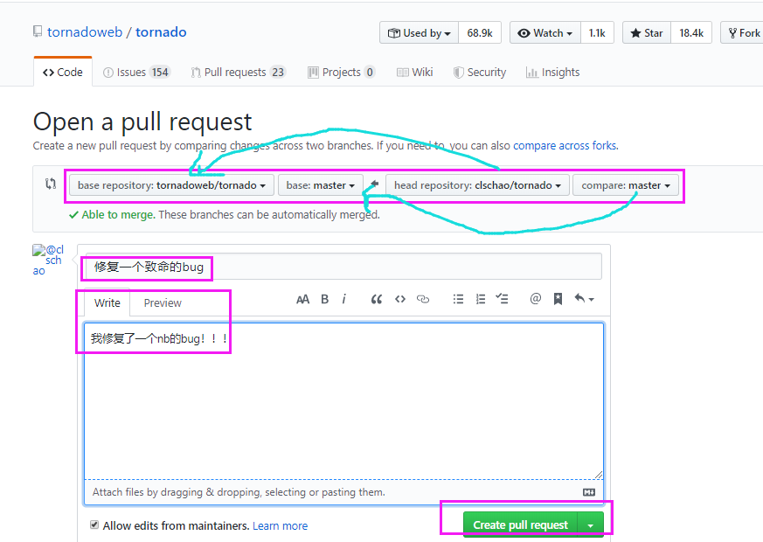Screen dimensions: 763x542
Task: Insert a quote using the quote icon
Action: pyautogui.click(x=376, y=299)
